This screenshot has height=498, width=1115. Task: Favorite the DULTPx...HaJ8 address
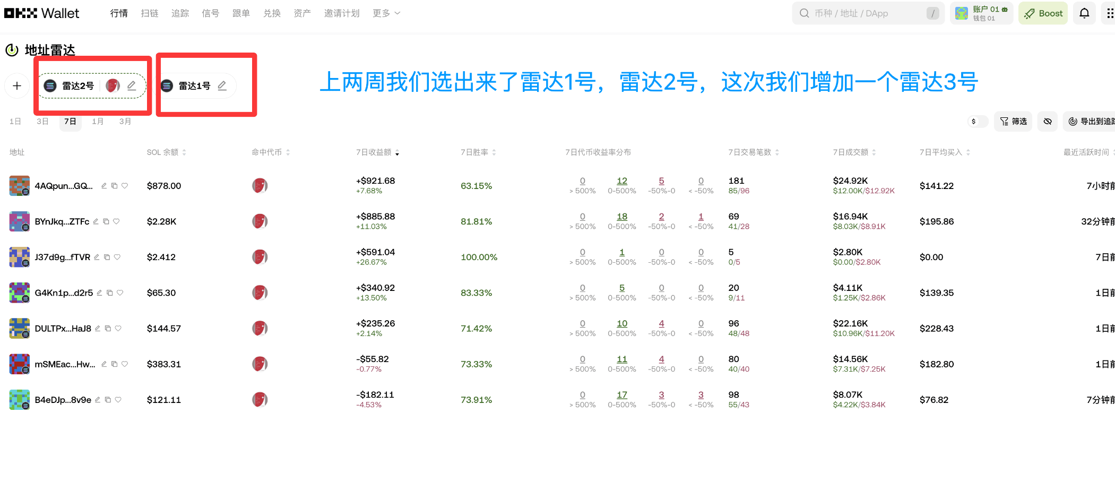pyautogui.click(x=118, y=328)
